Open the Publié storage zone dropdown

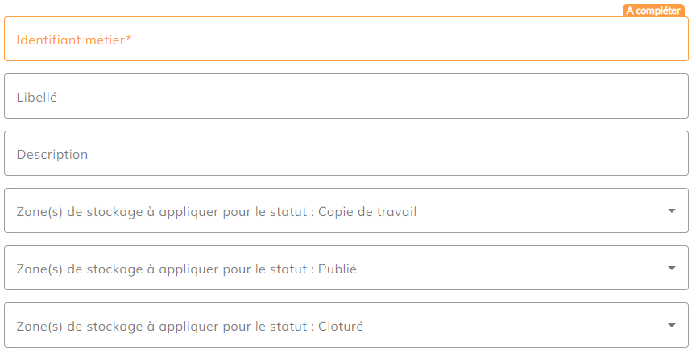pyautogui.click(x=346, y=268)
